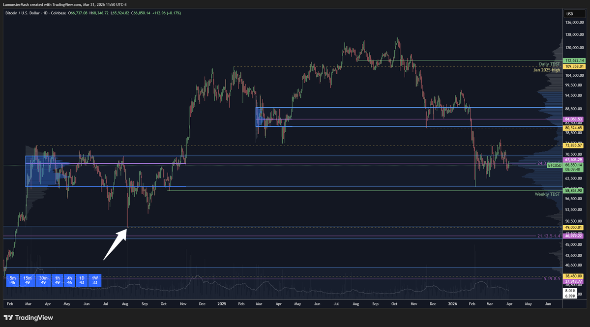Click the purple 84,063.53 price tag
This screenshot has width=590, height=327.
click(x=573, y=119)
